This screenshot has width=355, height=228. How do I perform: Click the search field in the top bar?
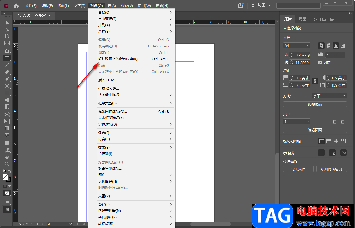(x=298, y=5)
